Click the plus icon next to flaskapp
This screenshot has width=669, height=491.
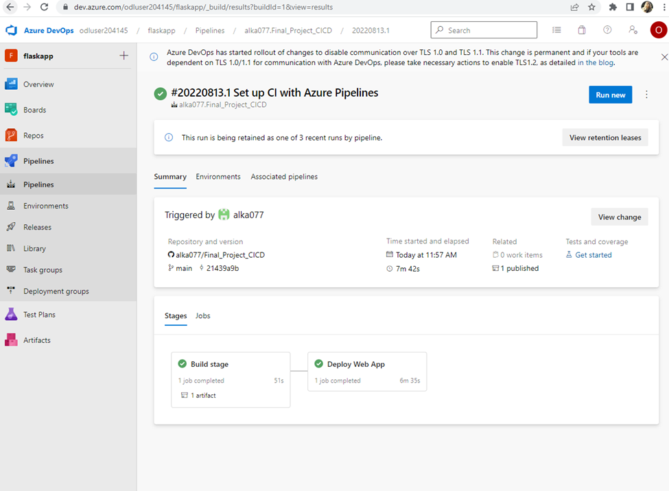point(124,56)
